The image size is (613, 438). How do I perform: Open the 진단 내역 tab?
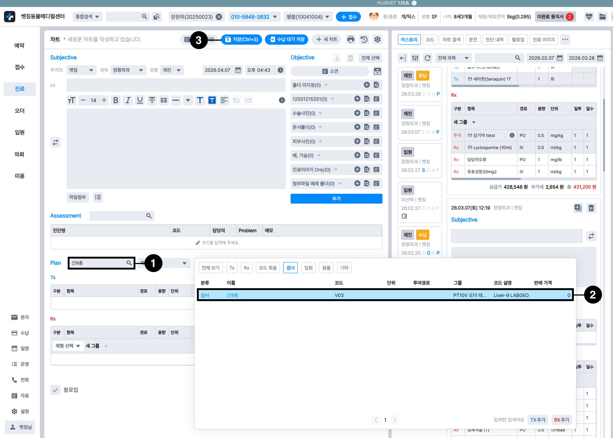pyautogui.click(x=494, y=40)
